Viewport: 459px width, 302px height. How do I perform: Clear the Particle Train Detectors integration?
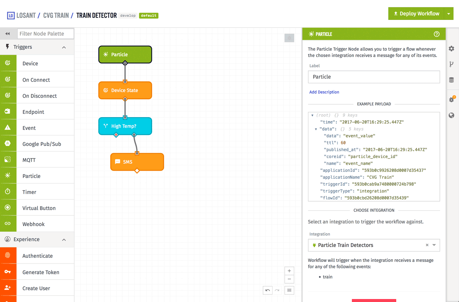coord(427,245)
